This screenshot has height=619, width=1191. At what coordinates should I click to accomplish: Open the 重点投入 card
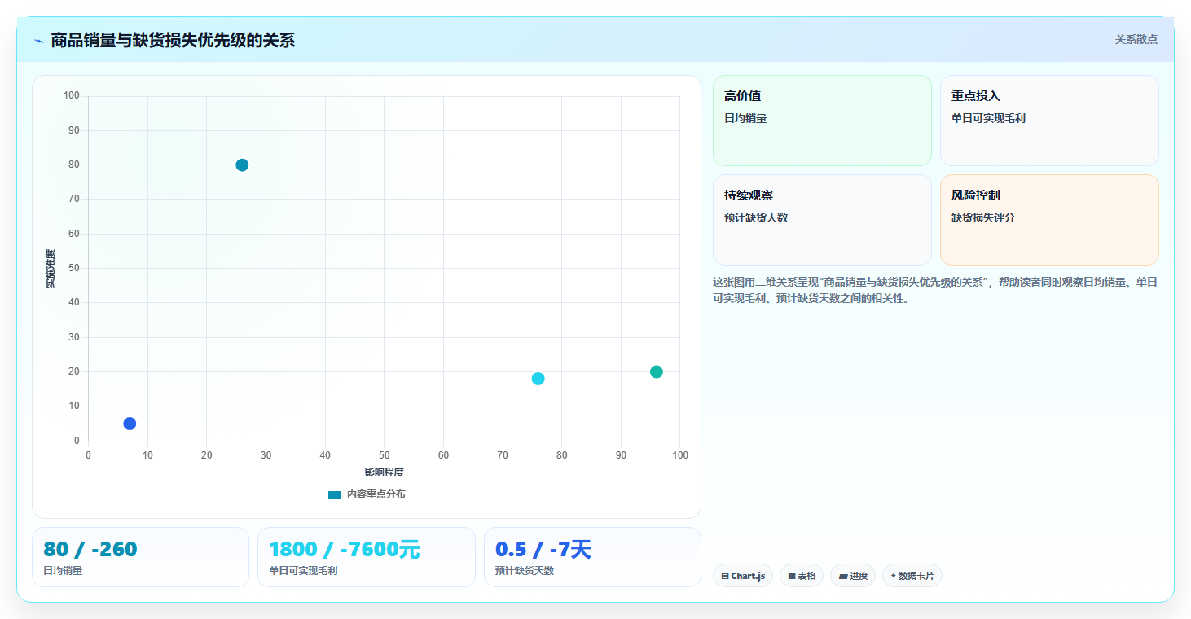point(1049,121)
